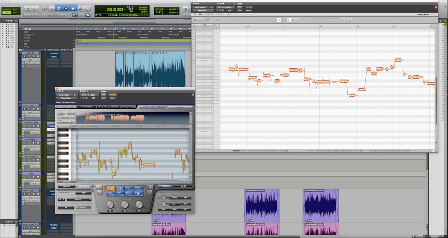Choose the Melodyne zoom magnifier tool

pyautogui.click(x=297, y=20)
